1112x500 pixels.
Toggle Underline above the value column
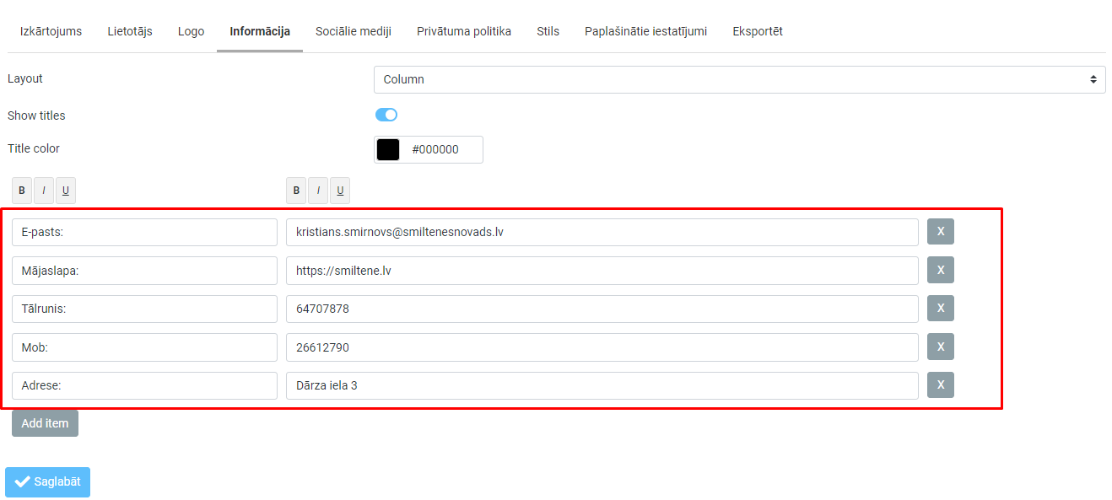pyautogui.click(x=340, y=191)
